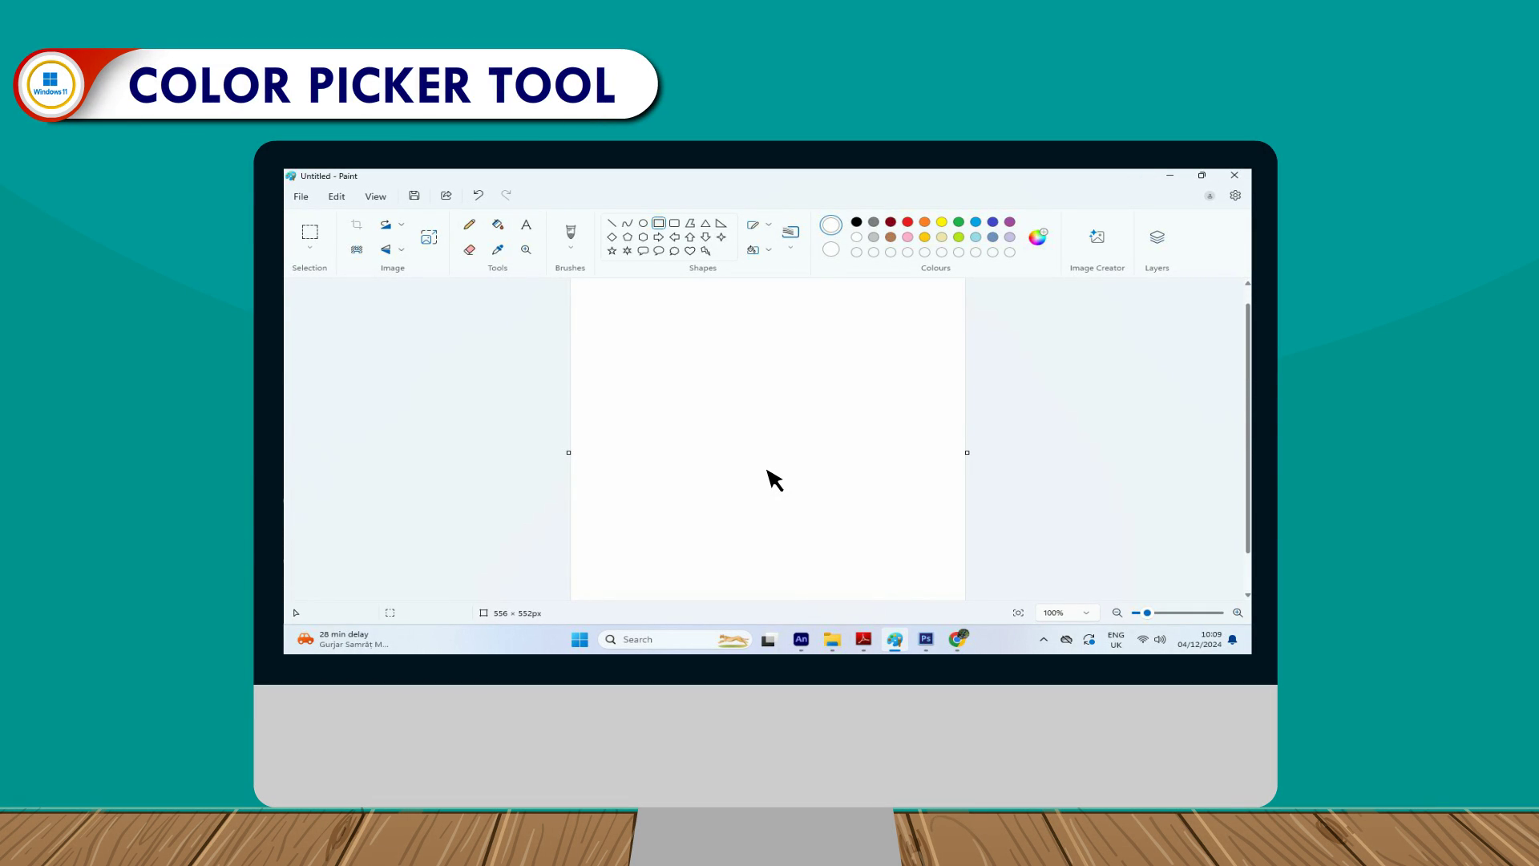This screenshot has width=1539, height=866.
Task: Select the five-point star shape
Action: coord(612,251)
